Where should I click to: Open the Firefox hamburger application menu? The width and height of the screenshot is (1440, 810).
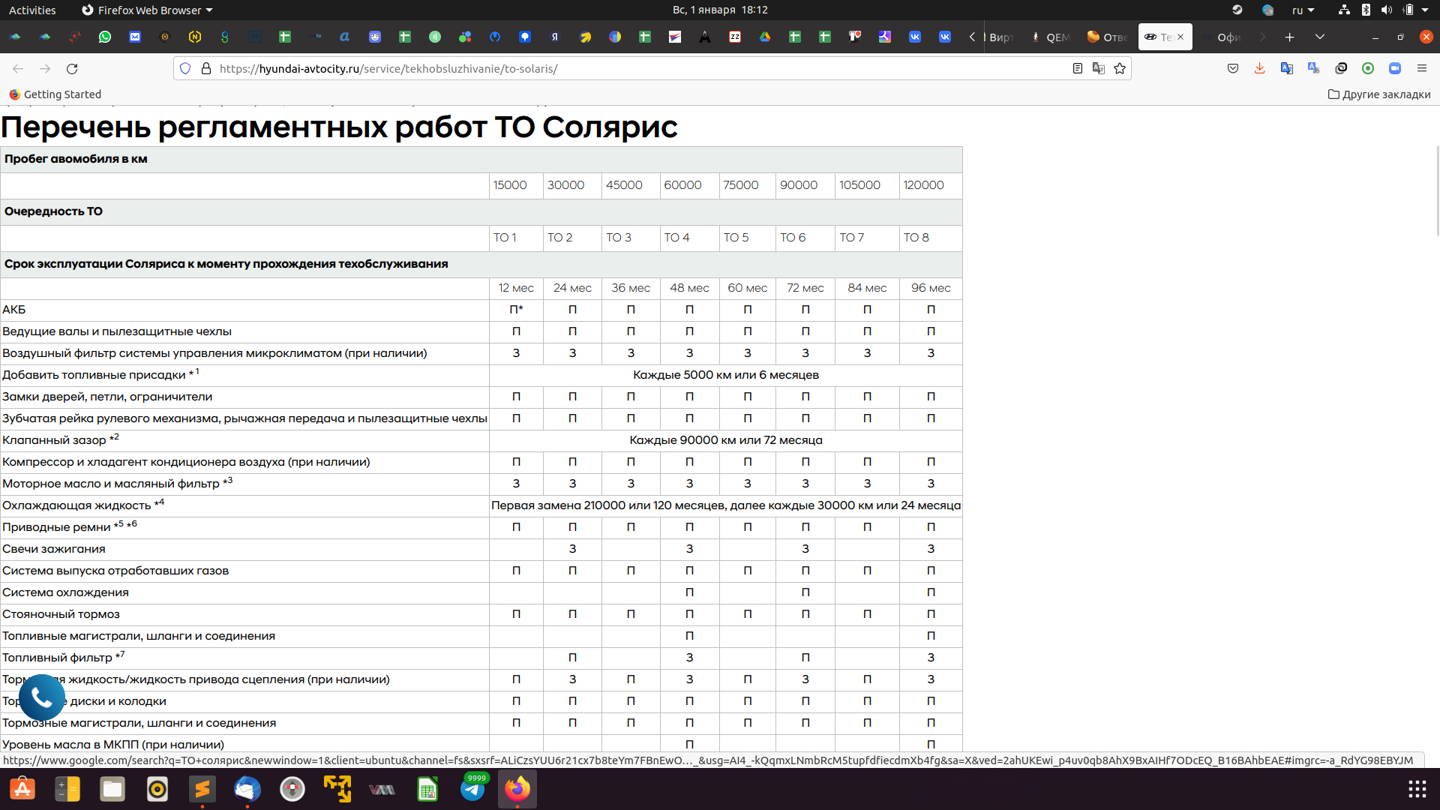tap(1422, 68)
